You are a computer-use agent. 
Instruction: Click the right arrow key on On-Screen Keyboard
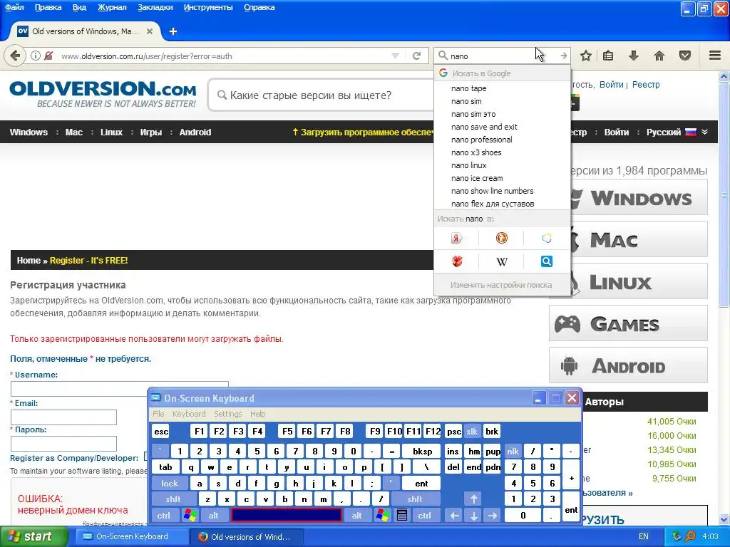pos(493,516)
